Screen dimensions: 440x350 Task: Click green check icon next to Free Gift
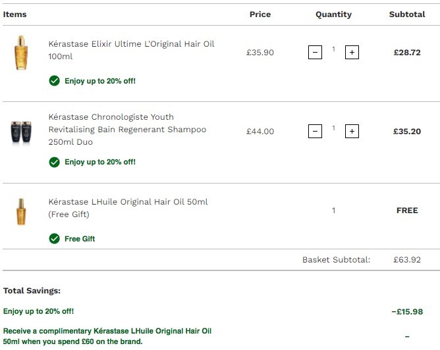55,239
